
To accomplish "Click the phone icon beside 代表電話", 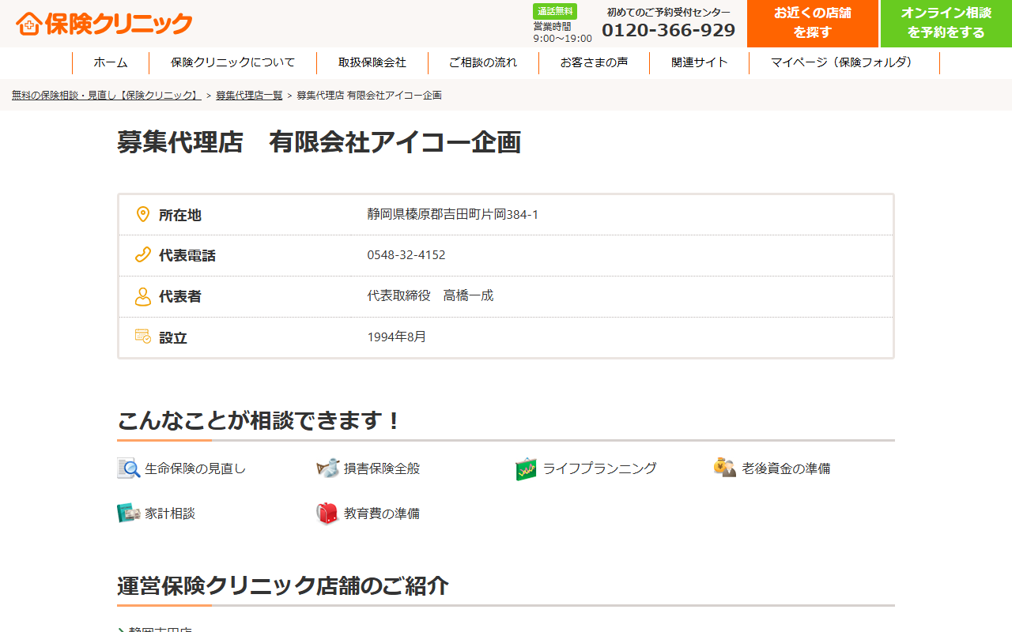I will [x=143, y=255].
